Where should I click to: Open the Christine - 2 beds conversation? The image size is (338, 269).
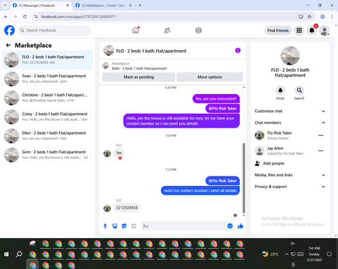[x=47, y=98]
